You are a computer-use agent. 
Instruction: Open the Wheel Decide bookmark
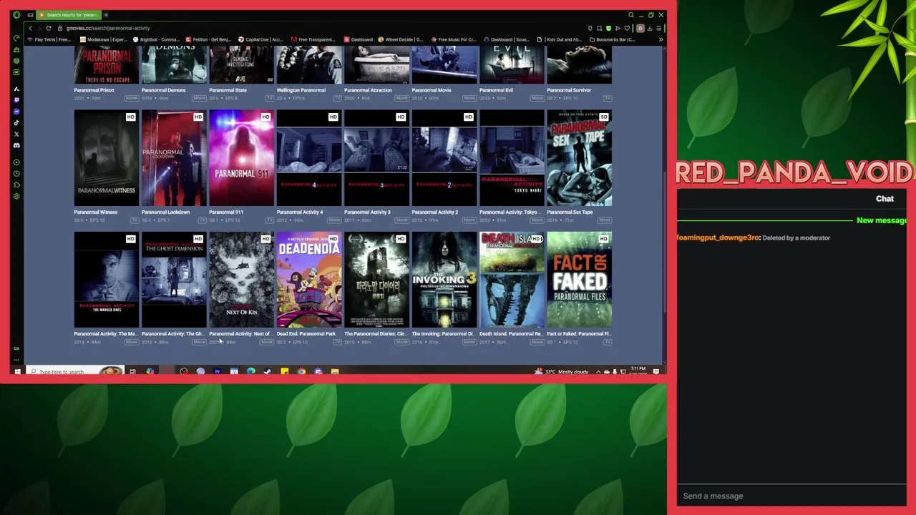(401, 39)
